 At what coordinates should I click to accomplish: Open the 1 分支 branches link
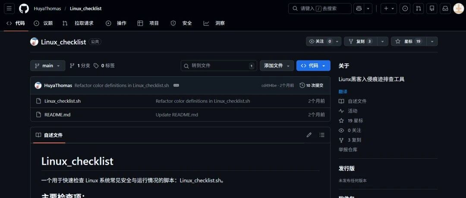(80, 66)
